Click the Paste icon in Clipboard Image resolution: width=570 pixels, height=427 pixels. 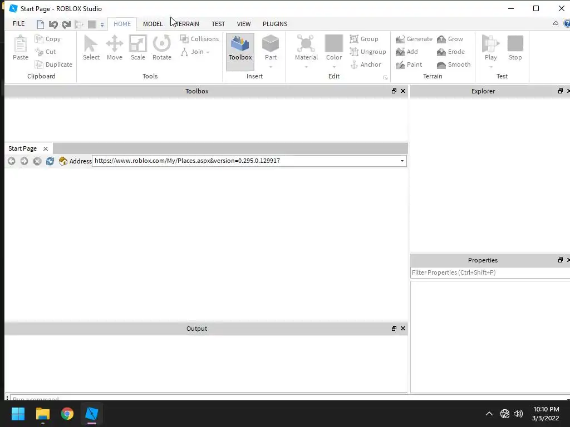point(21,44)
